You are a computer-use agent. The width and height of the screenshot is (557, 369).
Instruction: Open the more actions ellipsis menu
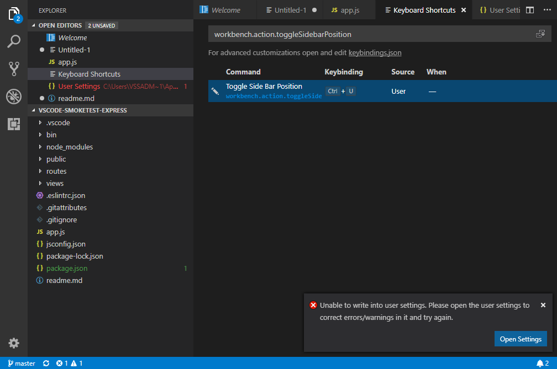547,10
